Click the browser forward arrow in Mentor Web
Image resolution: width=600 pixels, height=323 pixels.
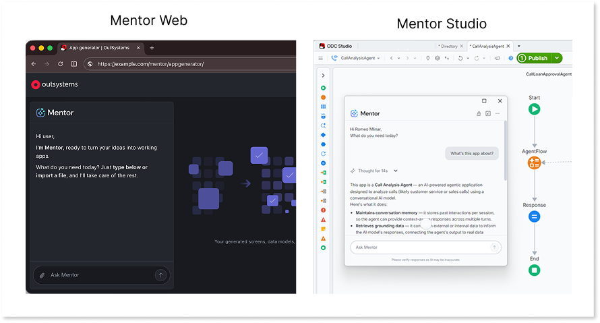click(47, 64)
